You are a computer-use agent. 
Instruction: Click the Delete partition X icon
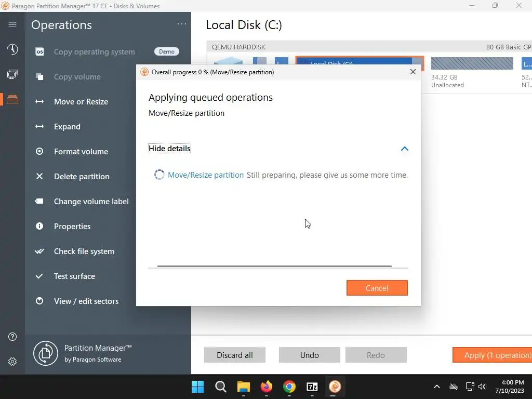(x=39, y=176)
